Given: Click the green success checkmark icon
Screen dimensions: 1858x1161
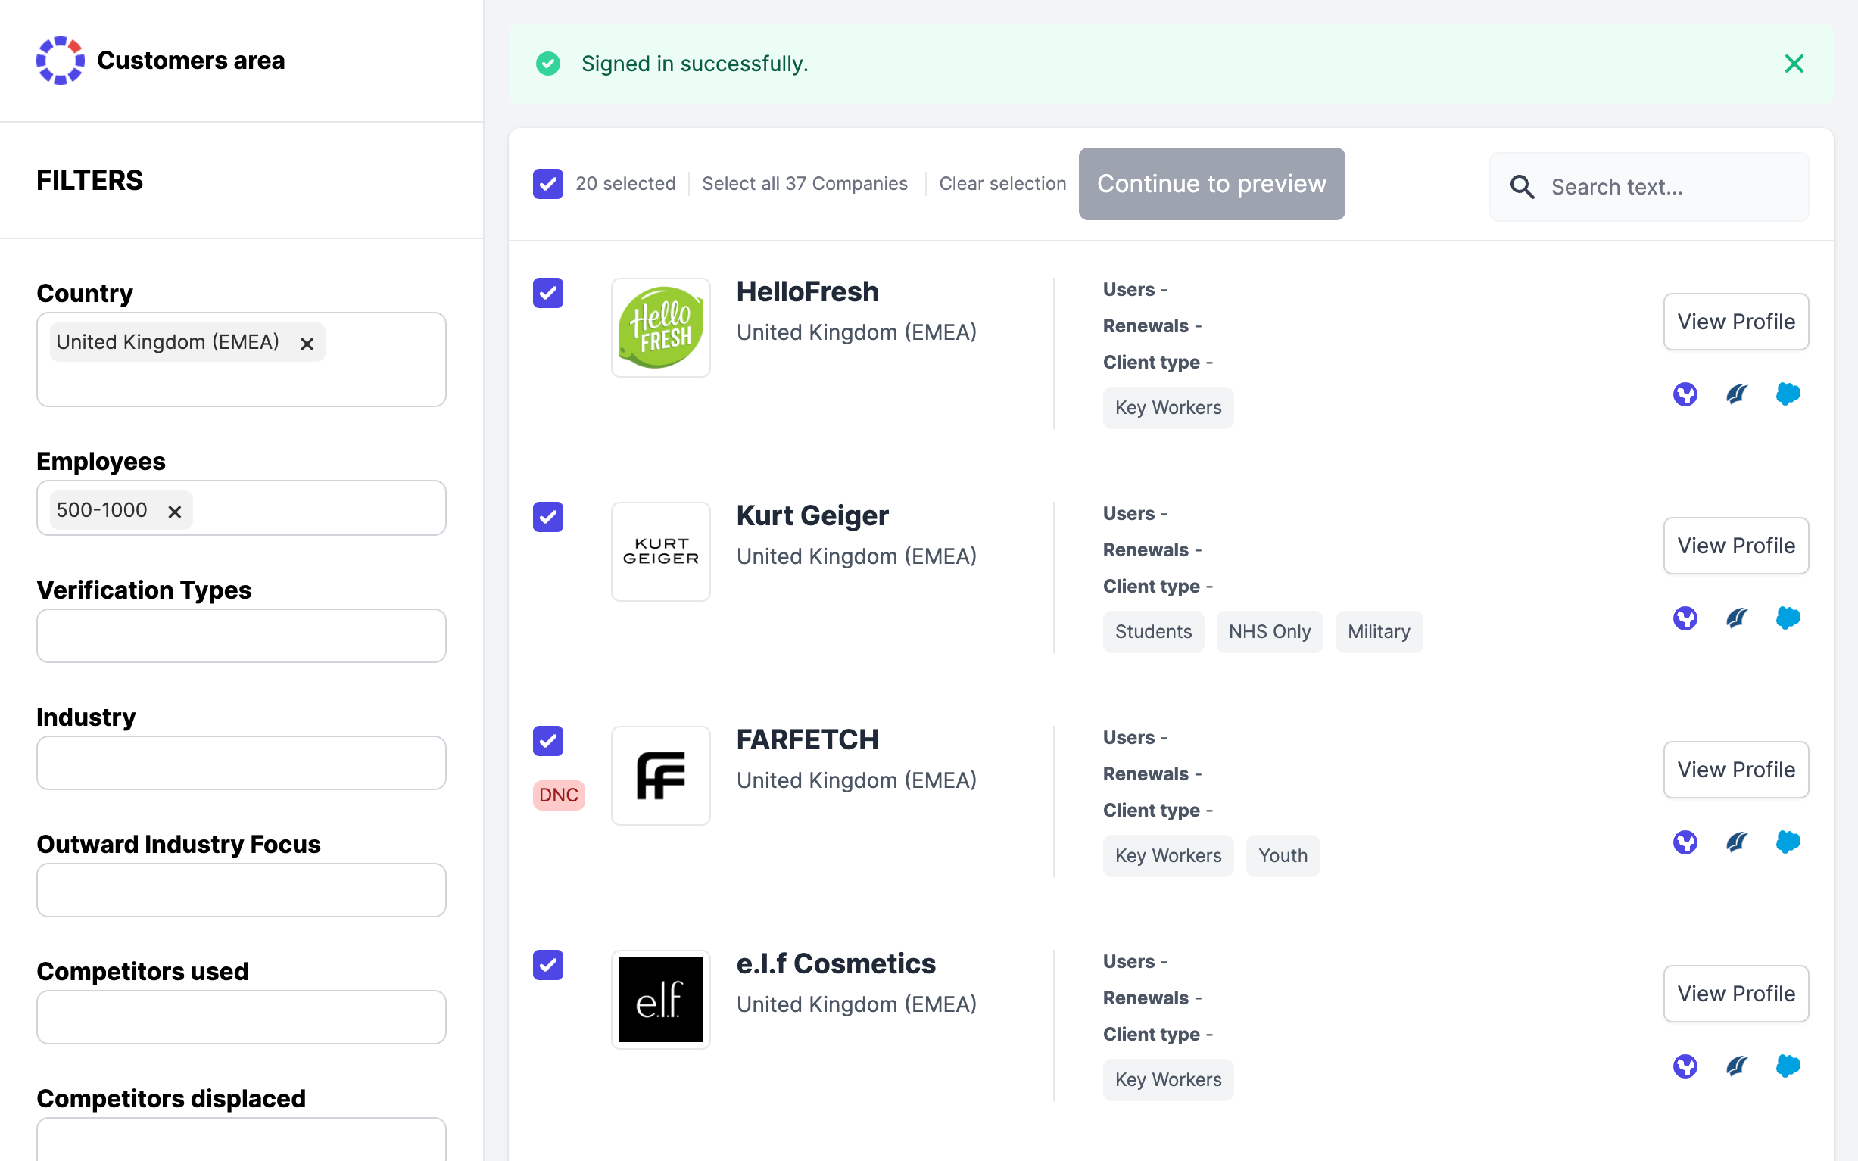Looking at the screenshot, I should click(547, 64).
